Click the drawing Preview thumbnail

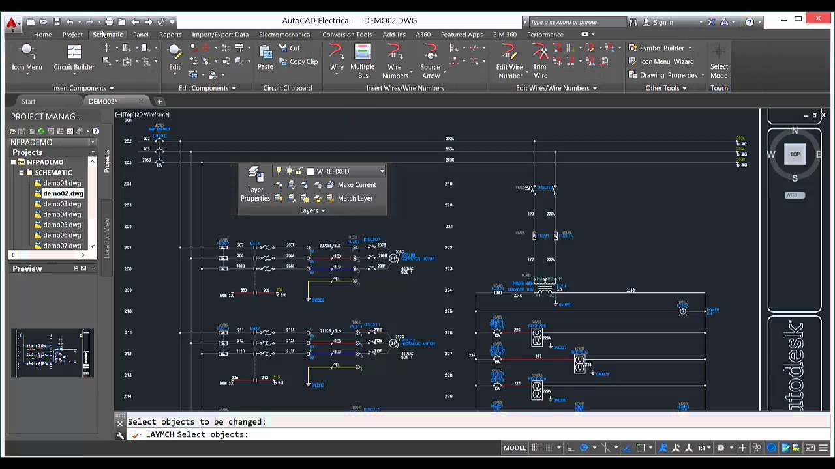(x=52, y=352)
